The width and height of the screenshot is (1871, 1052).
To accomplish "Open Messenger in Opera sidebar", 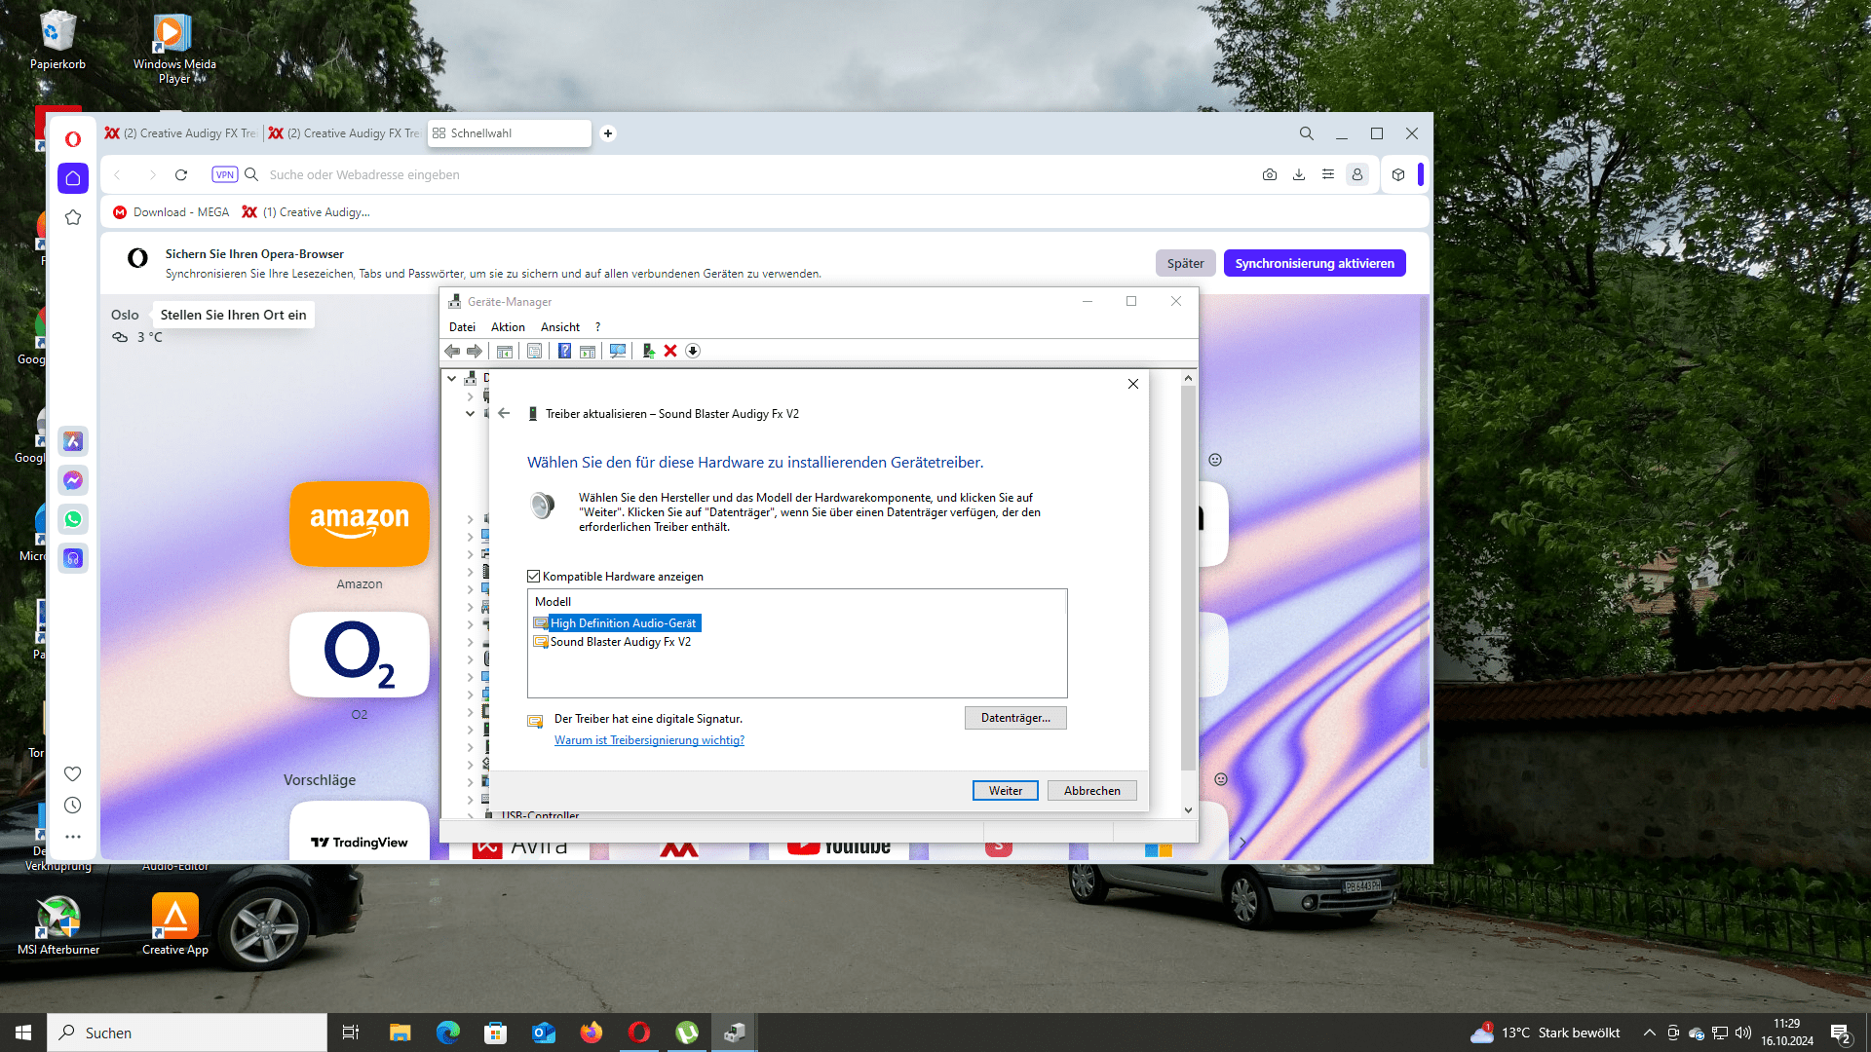I will coord(73,480).
